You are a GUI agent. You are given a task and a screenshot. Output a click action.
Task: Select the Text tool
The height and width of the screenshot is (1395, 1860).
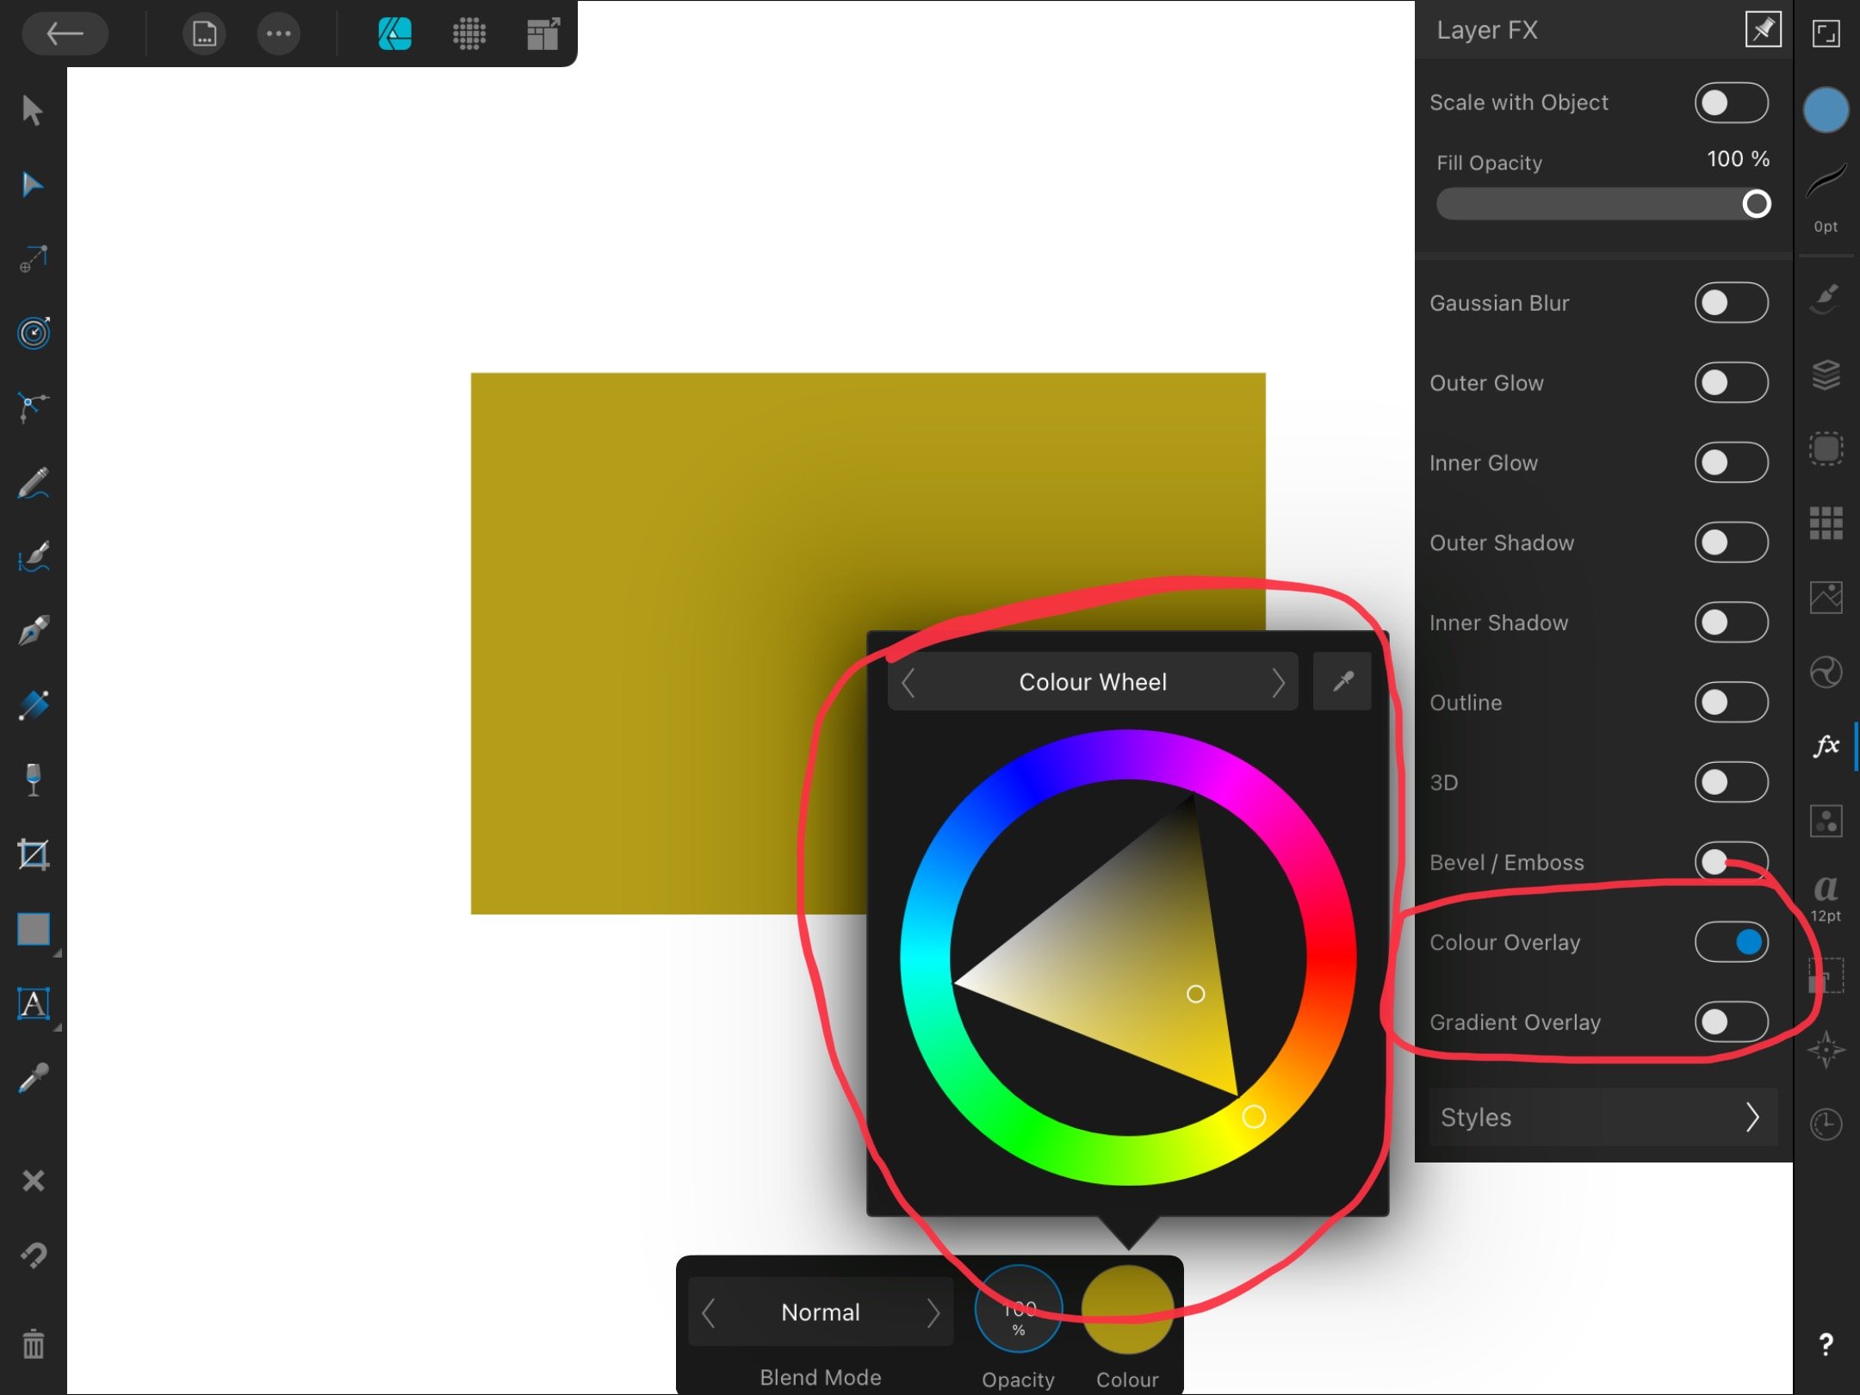tap(34, 1005)
